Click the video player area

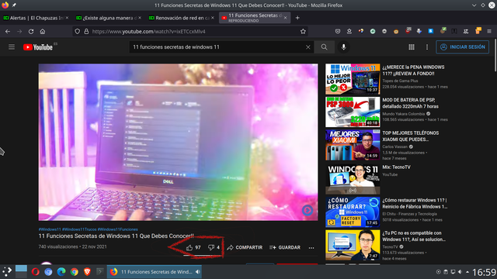tap(178, 142)
